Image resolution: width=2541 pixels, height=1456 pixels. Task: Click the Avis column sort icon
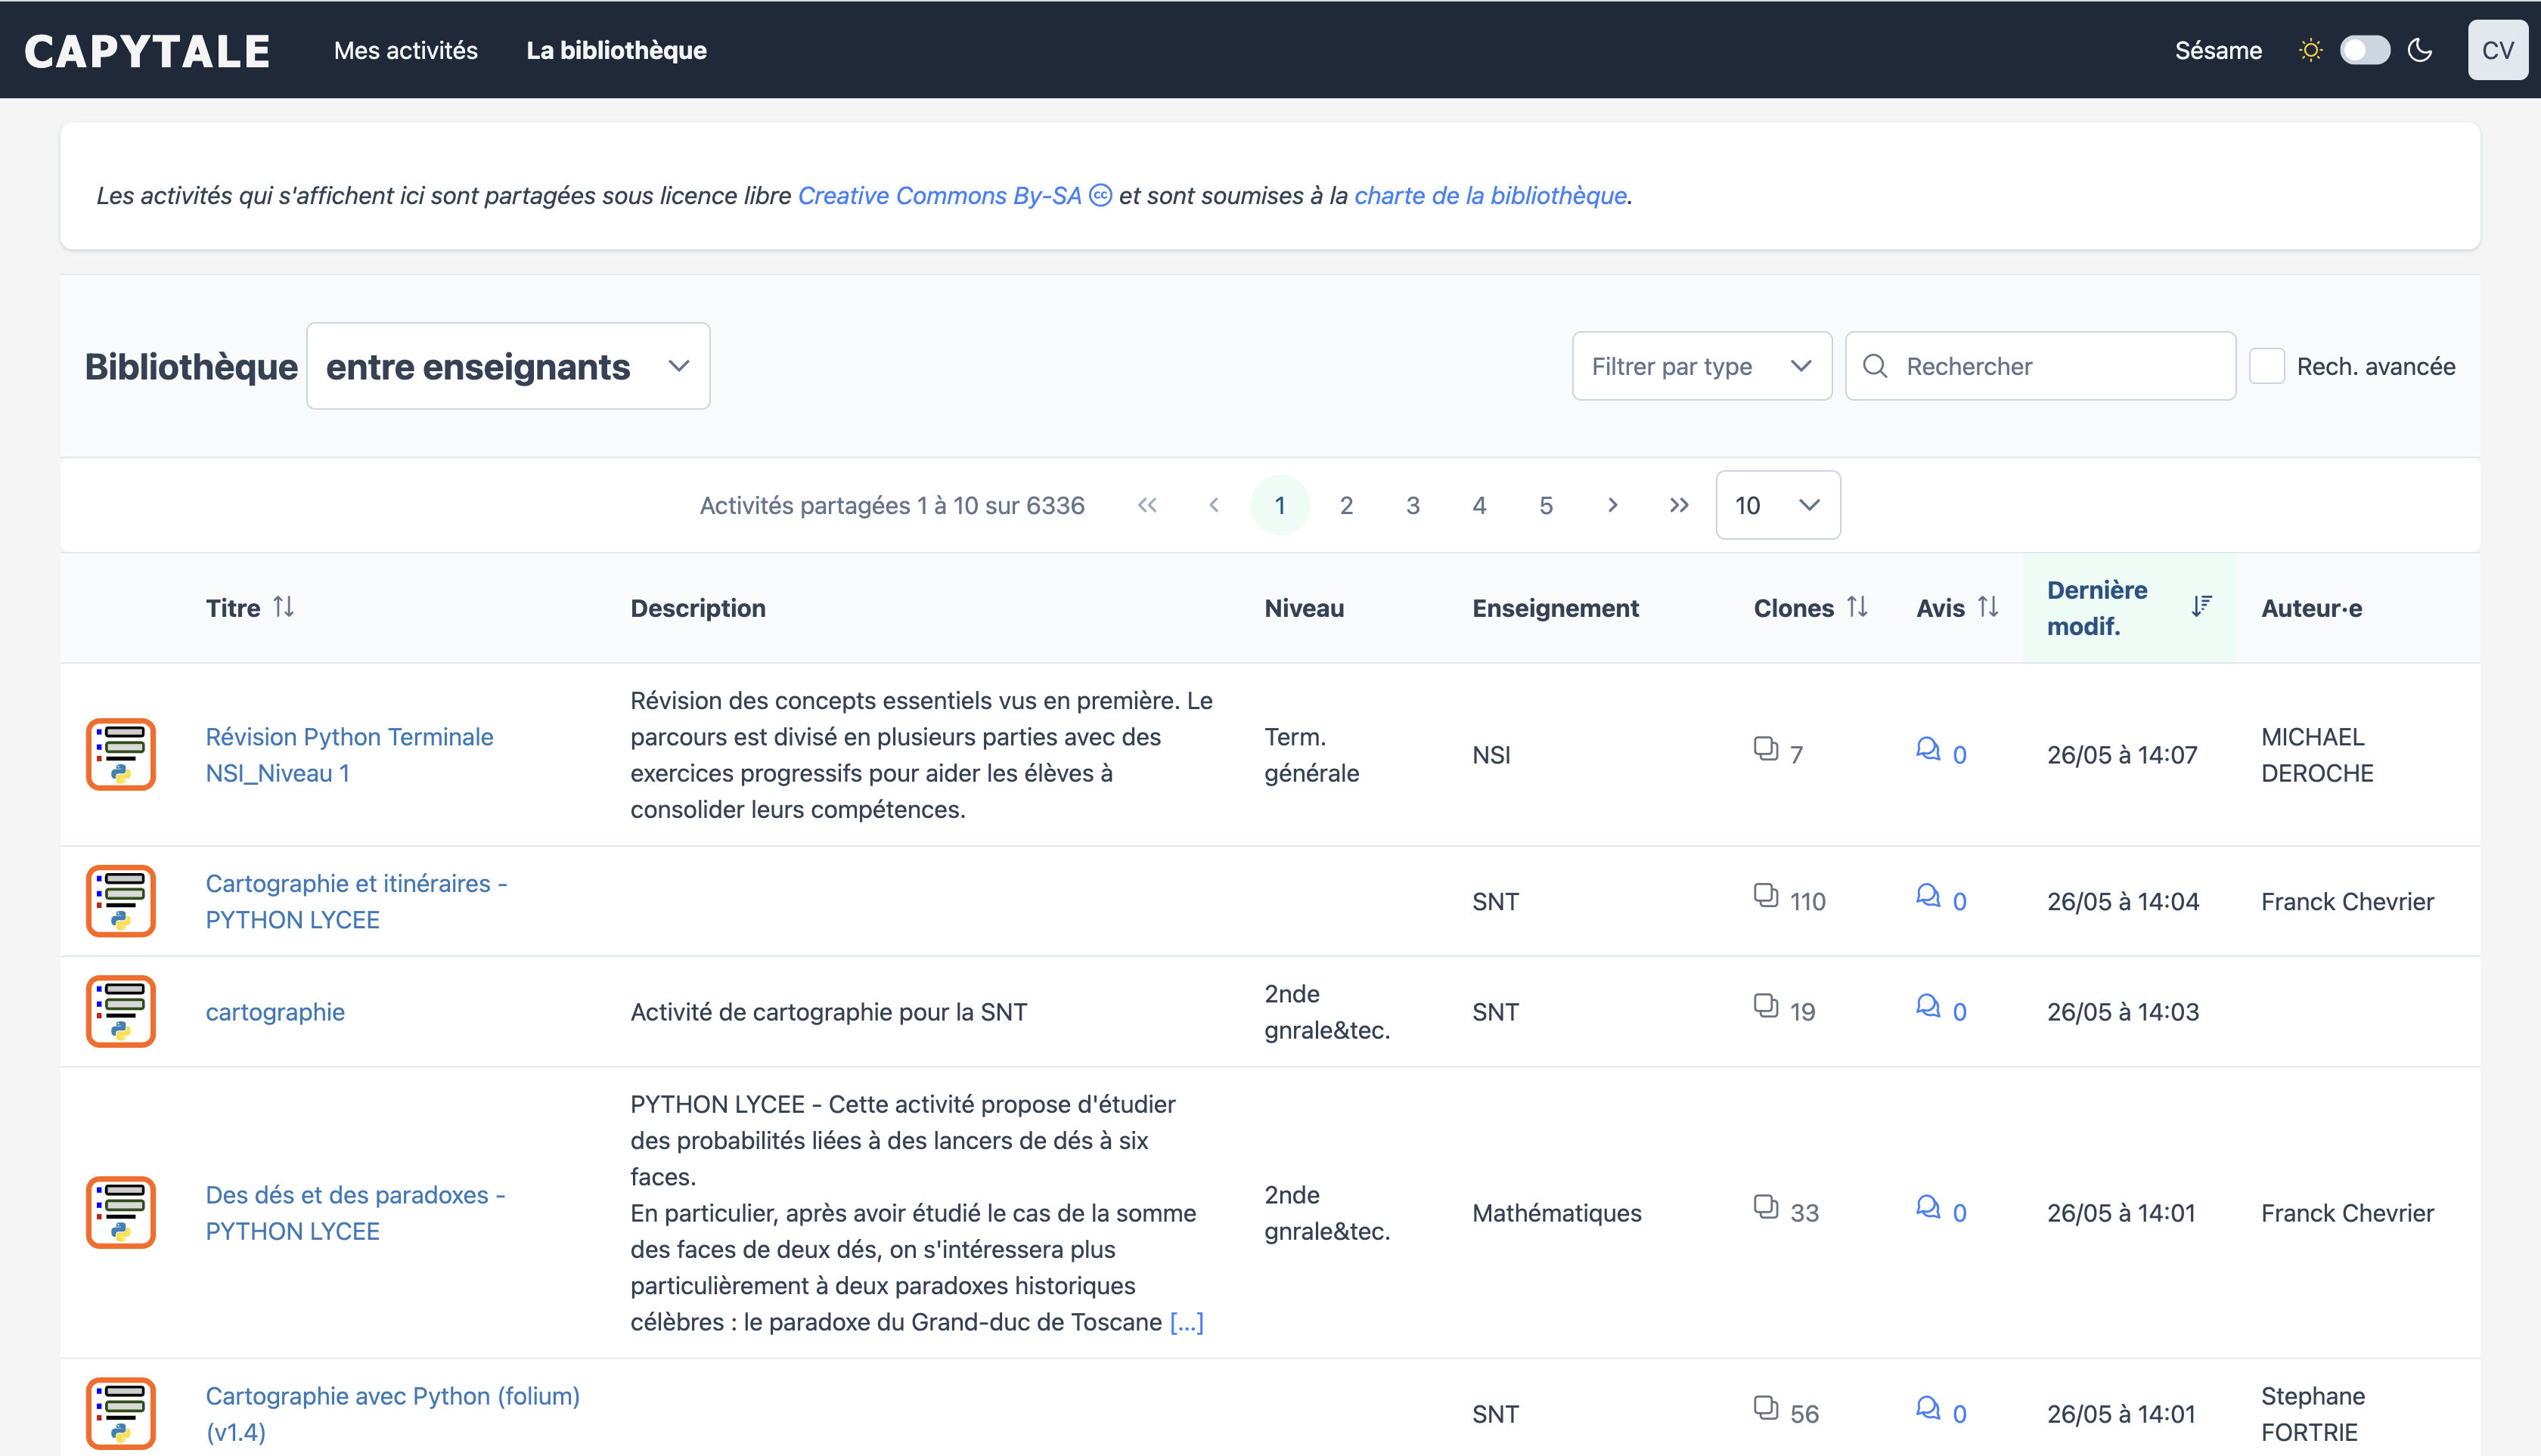click(x=1987, y=607)
